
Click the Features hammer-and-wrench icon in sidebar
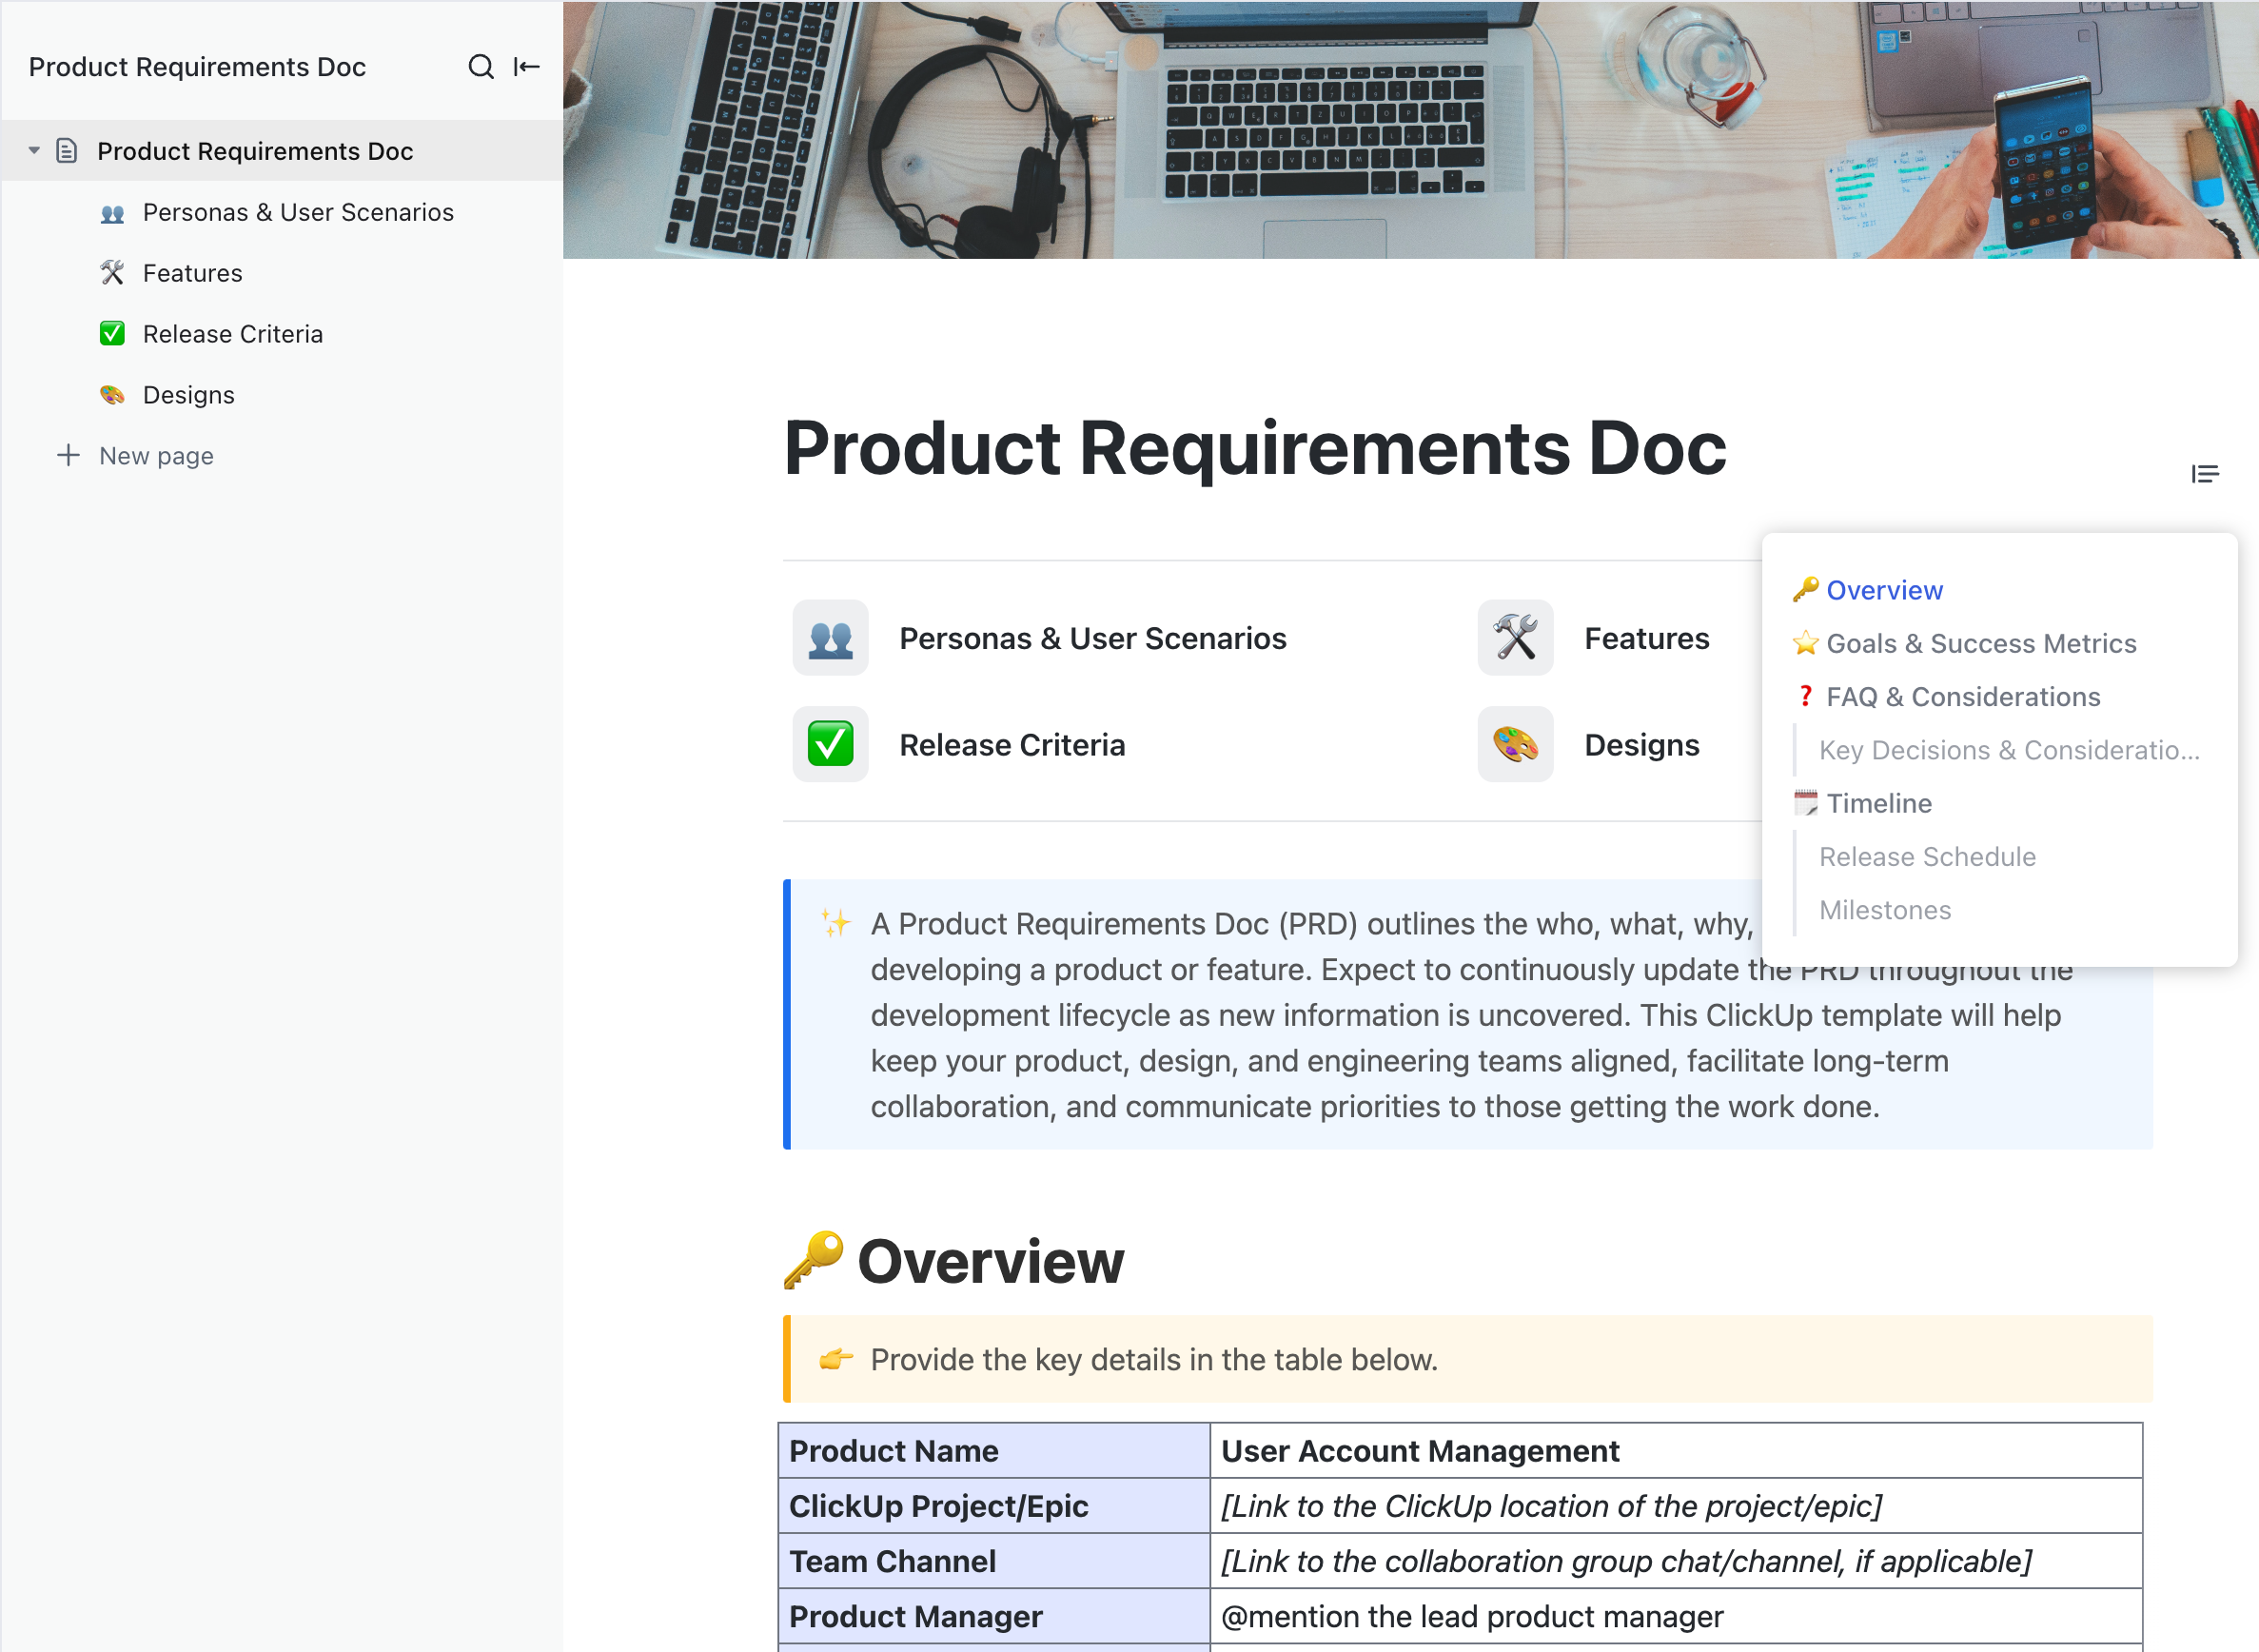point(112,272)
